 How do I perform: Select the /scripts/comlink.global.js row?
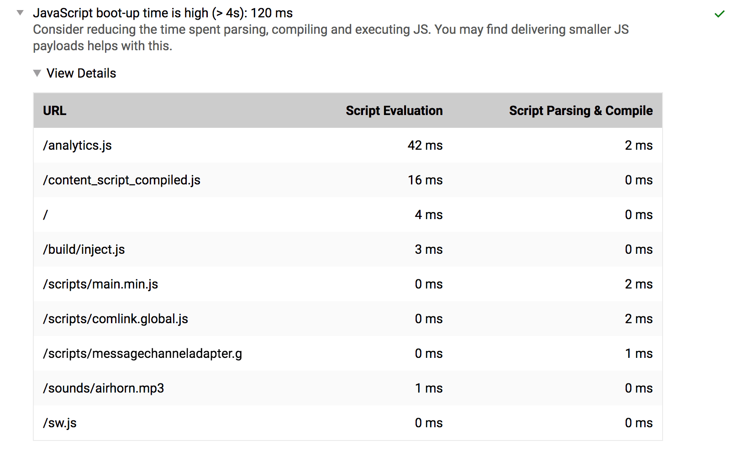(x=116, y=319)
